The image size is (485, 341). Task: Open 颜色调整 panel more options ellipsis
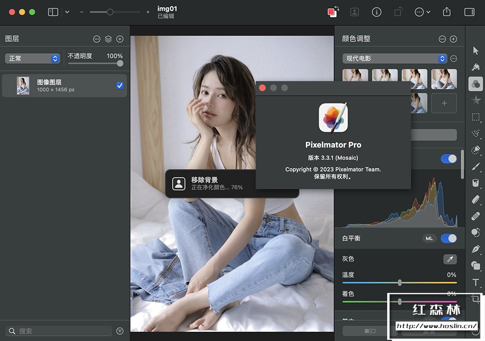tap(443, 39)
